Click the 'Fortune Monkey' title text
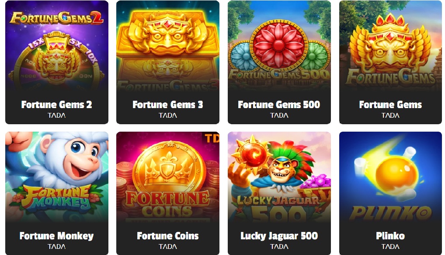The height and width of the screenshot is (255, 445). 56,236
